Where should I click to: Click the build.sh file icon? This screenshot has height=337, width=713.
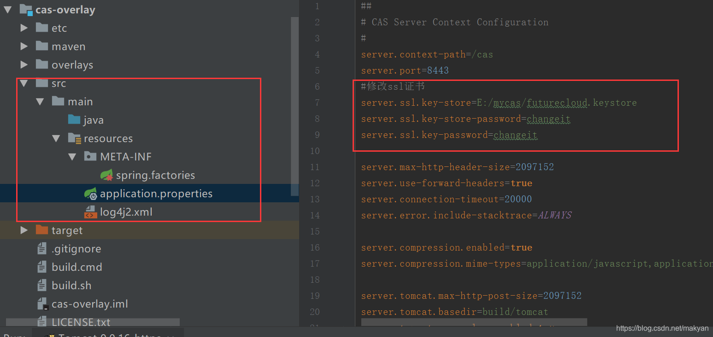click(42, 286)
